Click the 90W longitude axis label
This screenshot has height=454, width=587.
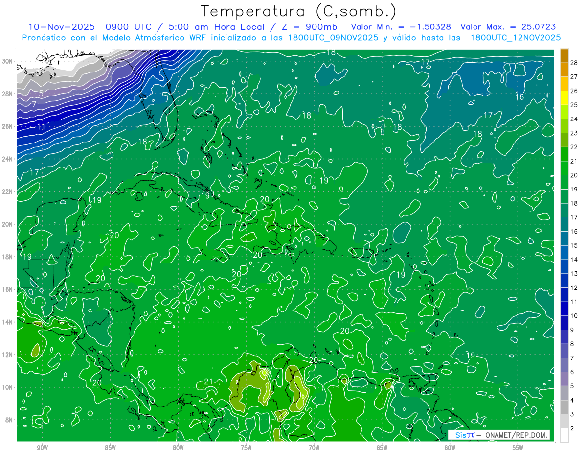tap(42, 448)
